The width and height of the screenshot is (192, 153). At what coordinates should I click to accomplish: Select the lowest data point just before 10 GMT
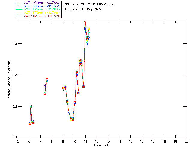(x=73, y=120)
